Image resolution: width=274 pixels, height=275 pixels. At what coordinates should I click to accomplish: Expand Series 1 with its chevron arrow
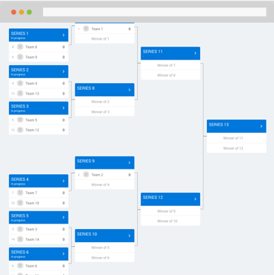pyautogui.click(x=64, y=35)
